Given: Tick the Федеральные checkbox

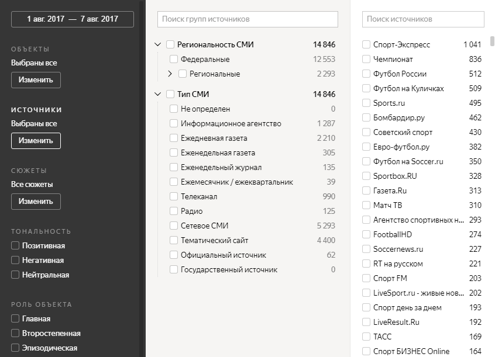Looking at the screenshot, I should 174,59.
